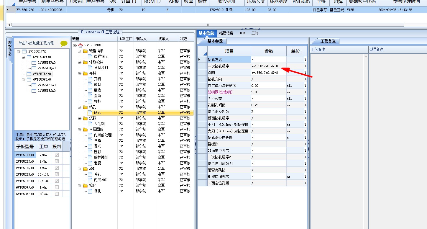This screenshot has height=229, width=427.
Task: Click the document icon beside 曝光
Action: [x=90, y=146]
